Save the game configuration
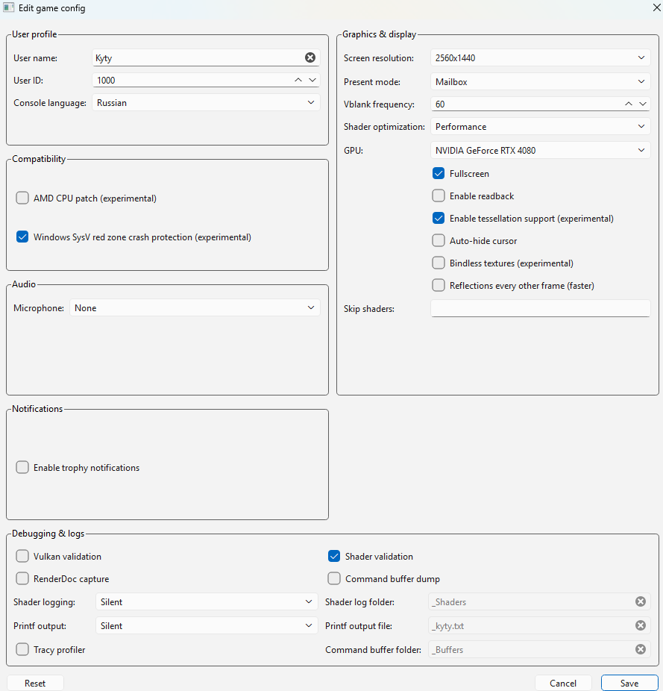Screen dimensions: 663x691 629,683
